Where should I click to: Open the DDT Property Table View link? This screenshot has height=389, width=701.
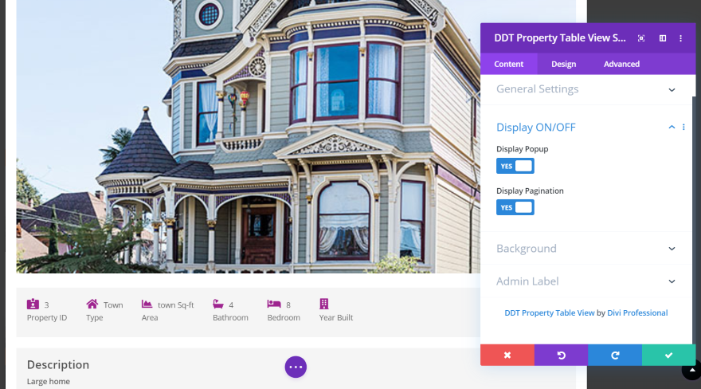pyautogui.click(x=550, y=313)
